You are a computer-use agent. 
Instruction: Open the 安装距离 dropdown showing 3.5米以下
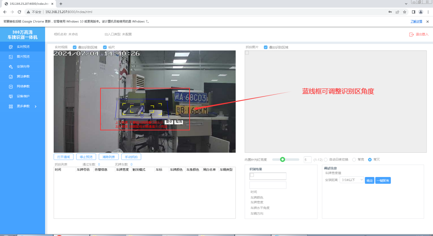coord(352,180)
